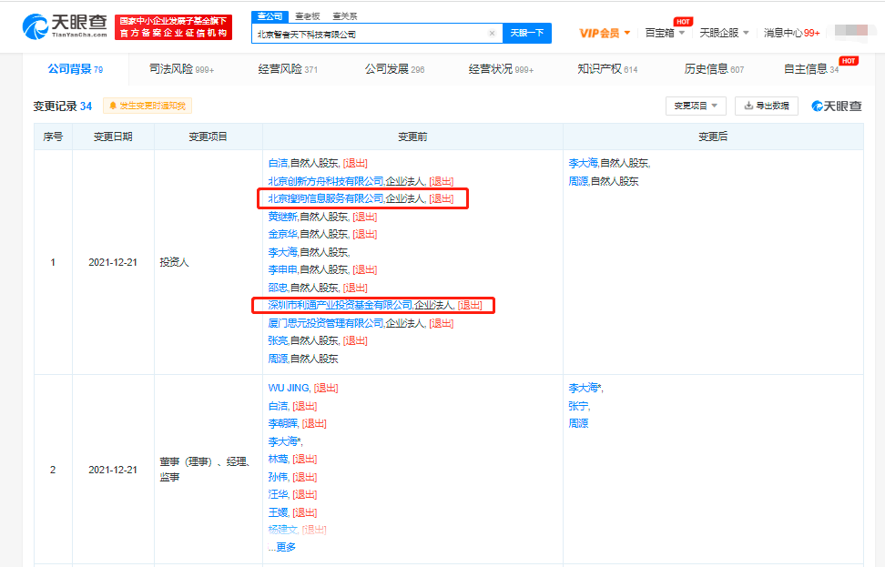Open 张宁 link in 变更后 column
885x567 pixels.
(578, 406)
